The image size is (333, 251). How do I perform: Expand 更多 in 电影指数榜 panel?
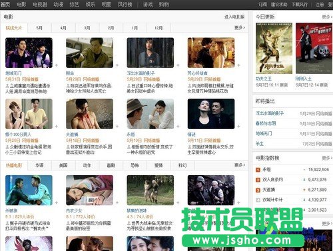[x=327, y=158]
